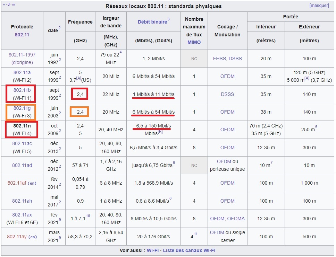Open the (en) link beside 802.11af
The width and height of the screenshot is (336, 257).
[x=32, y=183]
